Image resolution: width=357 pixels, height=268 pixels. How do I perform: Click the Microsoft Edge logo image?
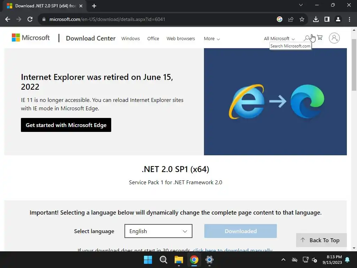pyautogui.click(x=307, y=101)
